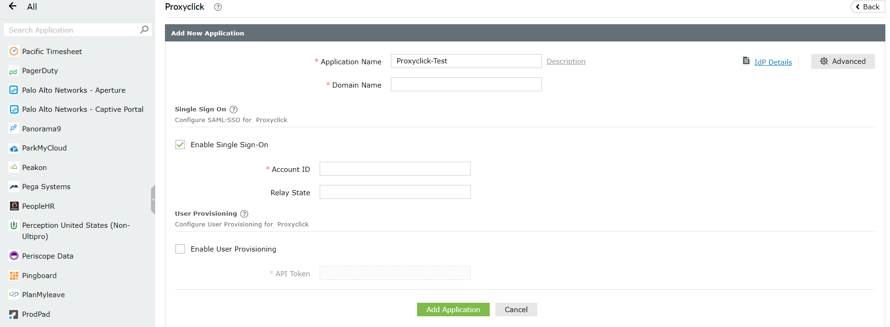This screenshot has width=890, height=327.
Task: Open the Single Sign On help tooltip icon
Action: pos(233,109)
